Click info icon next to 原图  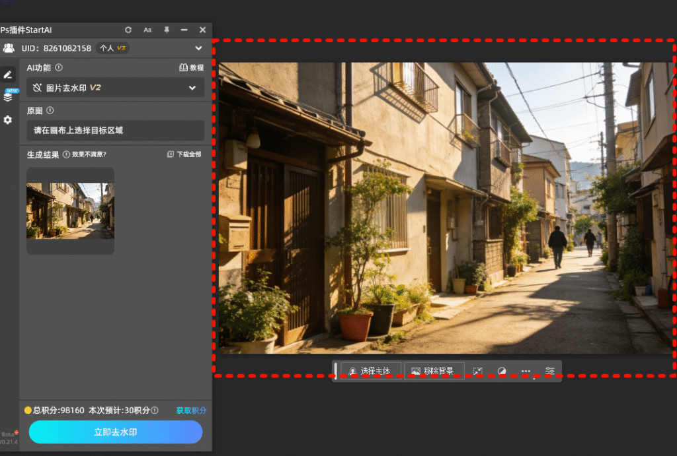[50, 111]
